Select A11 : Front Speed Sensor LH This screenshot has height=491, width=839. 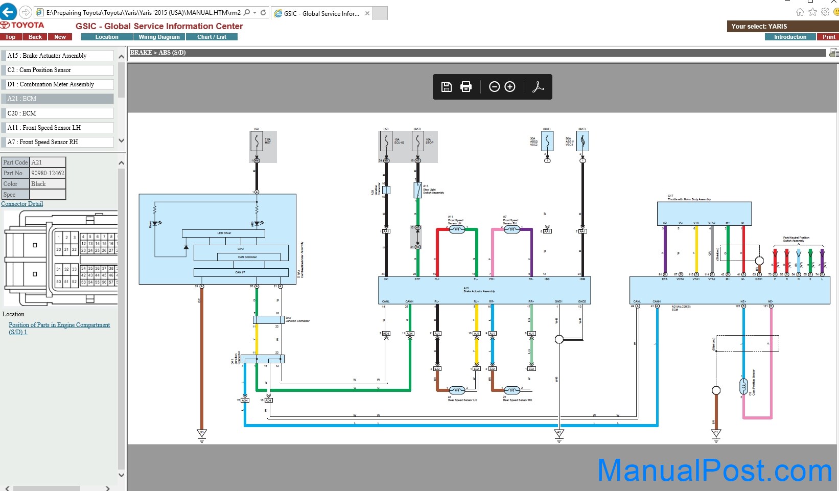[58, 128]
